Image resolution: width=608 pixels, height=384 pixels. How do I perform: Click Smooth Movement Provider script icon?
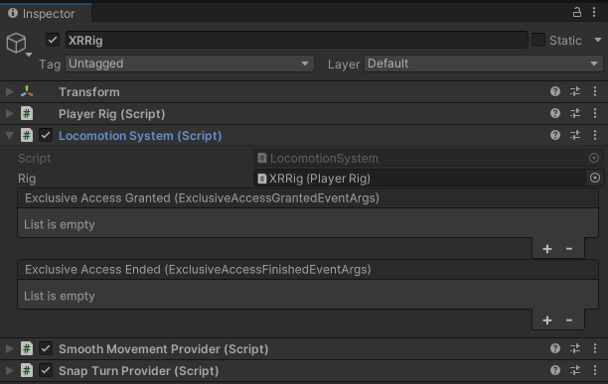[27, 348]
